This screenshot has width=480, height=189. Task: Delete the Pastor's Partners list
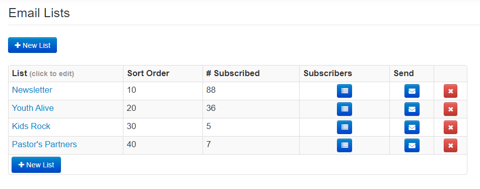pyautogui.click(x=450, y=145)
